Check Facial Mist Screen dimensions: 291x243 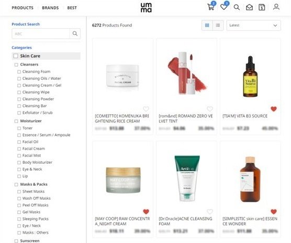[19, 156]
